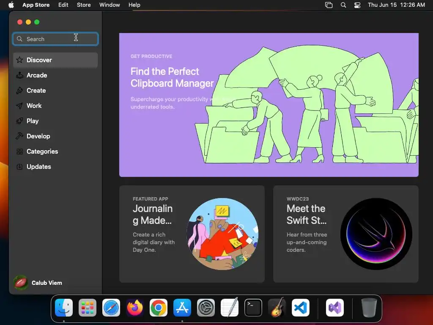Click the FEATURED APP label
The image size is (433, 325).
(x=150, y=199)
